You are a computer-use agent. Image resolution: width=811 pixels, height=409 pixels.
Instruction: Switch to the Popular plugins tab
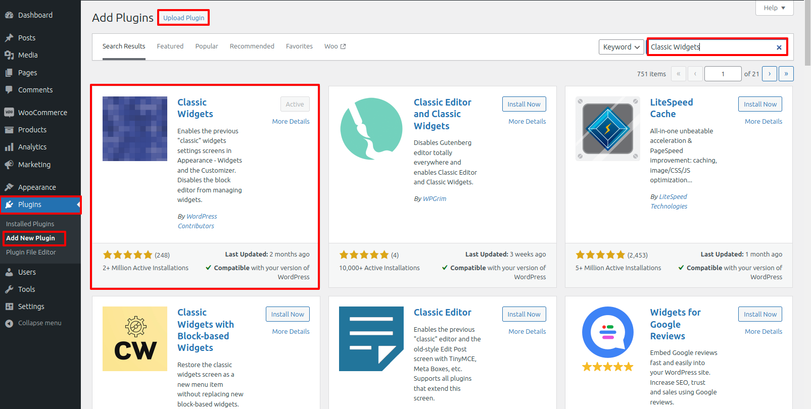(207, 46)
